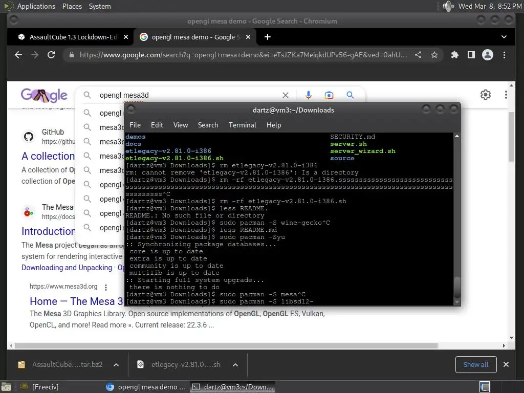524x393 pixels.
Task: Open Google apps dots menu
Action: pos(506,95)
